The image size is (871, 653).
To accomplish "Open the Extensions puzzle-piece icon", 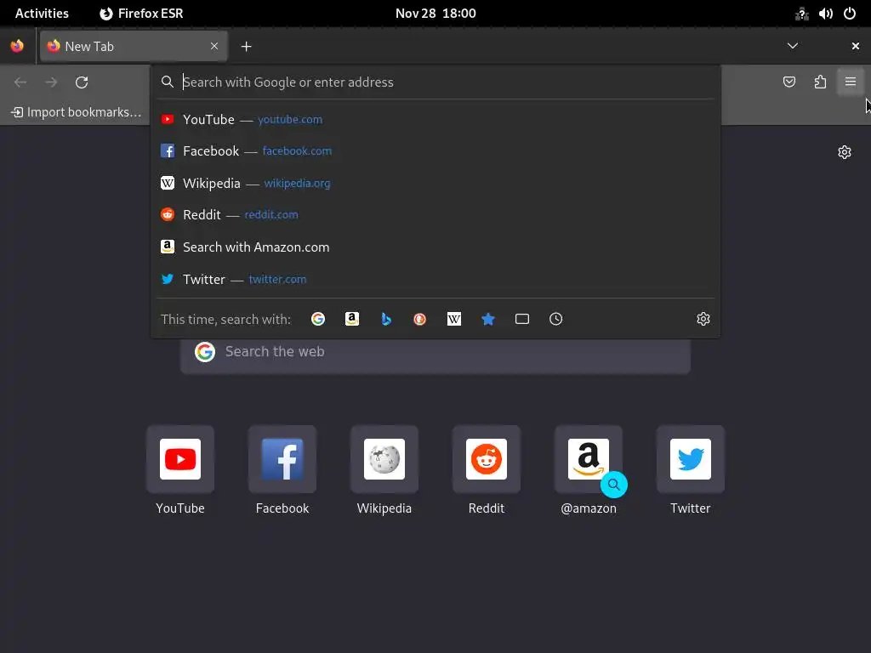I will coord(820,82).
